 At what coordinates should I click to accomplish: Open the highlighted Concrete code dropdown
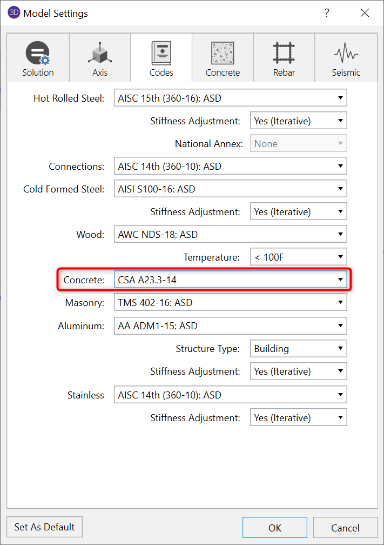pyautogui.click(x=230, y=280)
